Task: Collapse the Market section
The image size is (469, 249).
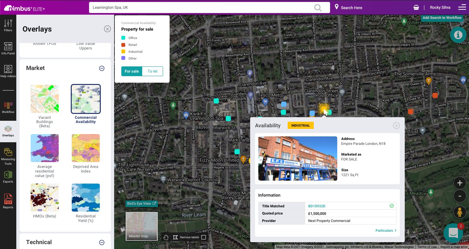Action: point(102,68)
